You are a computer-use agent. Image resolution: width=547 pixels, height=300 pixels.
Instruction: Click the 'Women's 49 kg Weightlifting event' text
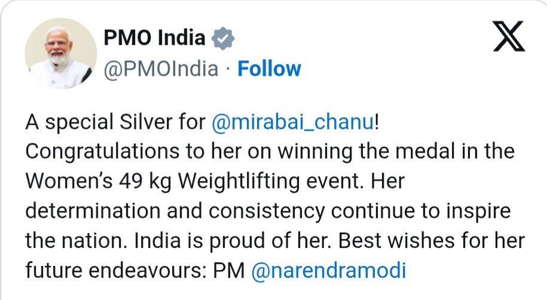tap(195, 181)
